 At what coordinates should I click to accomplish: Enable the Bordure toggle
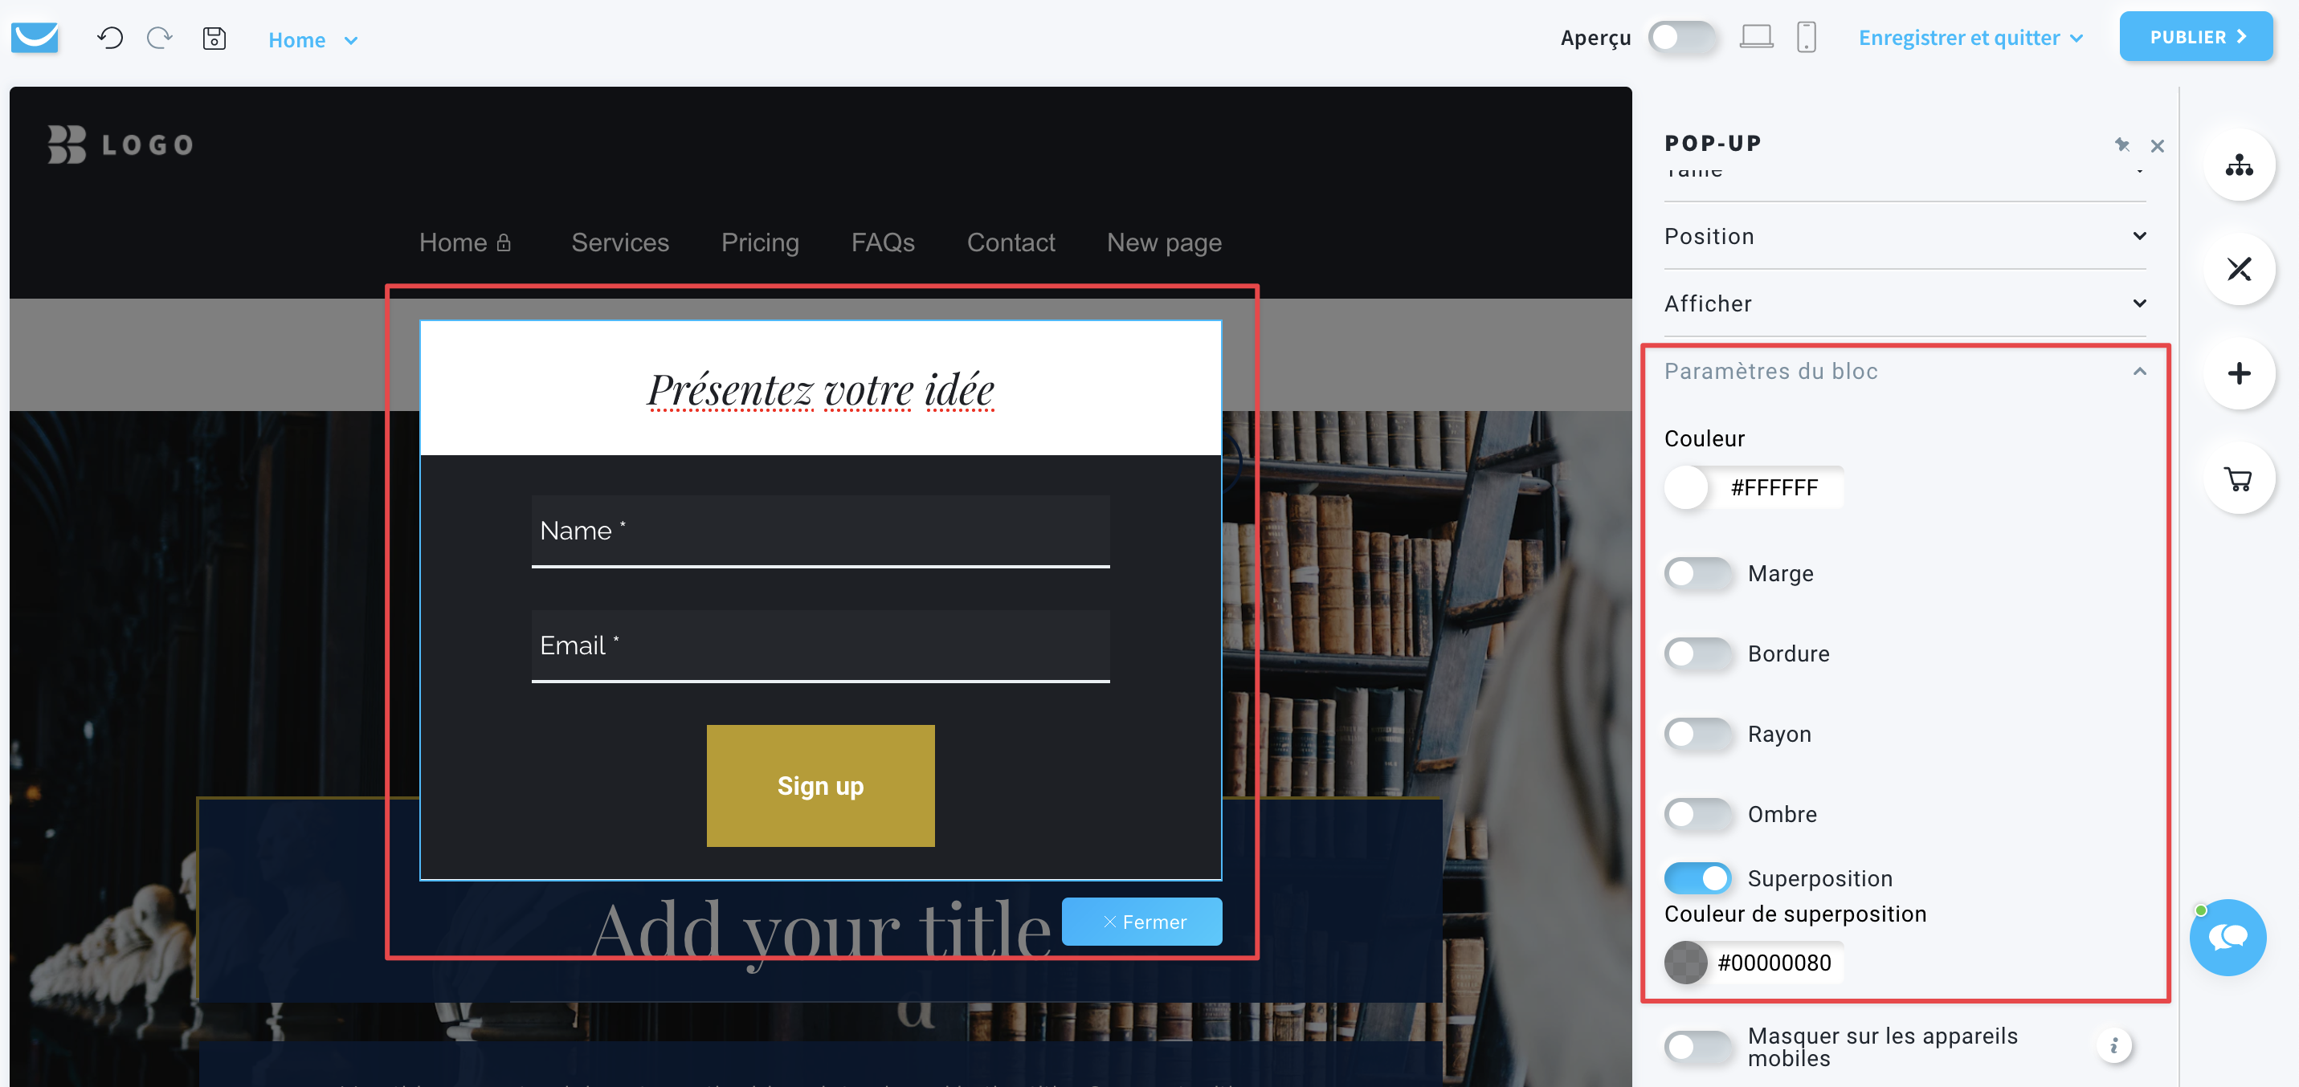click(1698, 652)
